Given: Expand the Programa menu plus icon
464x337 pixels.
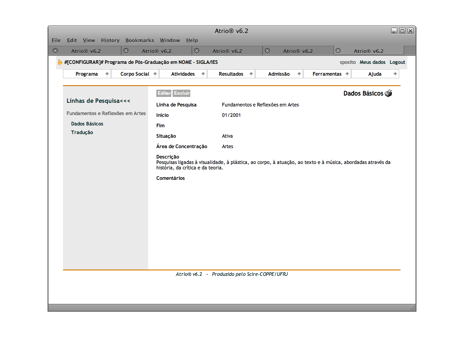Looking at the screenshot, I should pos(107,74).
